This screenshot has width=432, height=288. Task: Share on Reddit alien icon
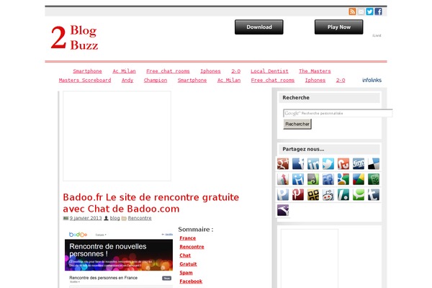point(328,194)
